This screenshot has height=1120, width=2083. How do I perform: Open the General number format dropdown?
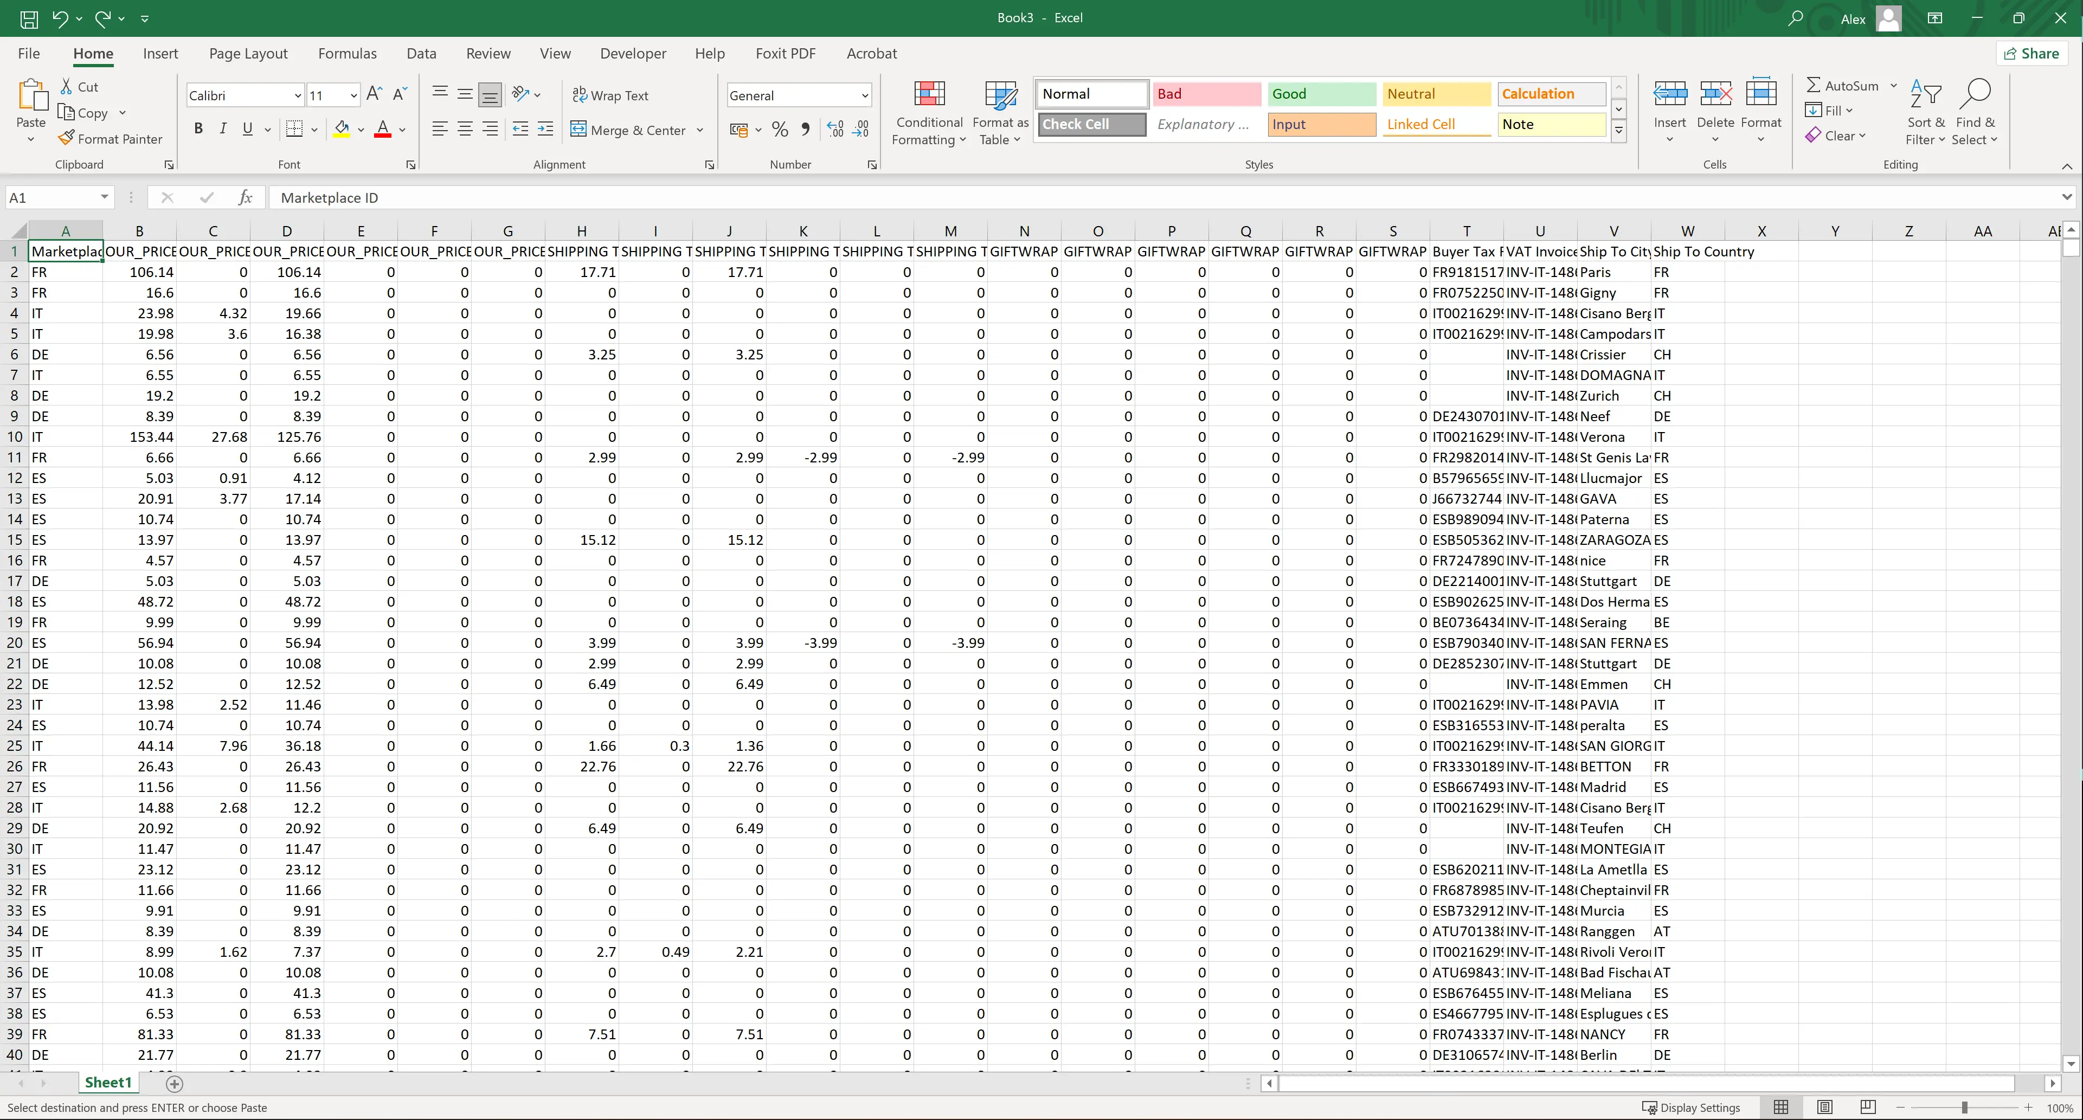(x=864, y=95)
